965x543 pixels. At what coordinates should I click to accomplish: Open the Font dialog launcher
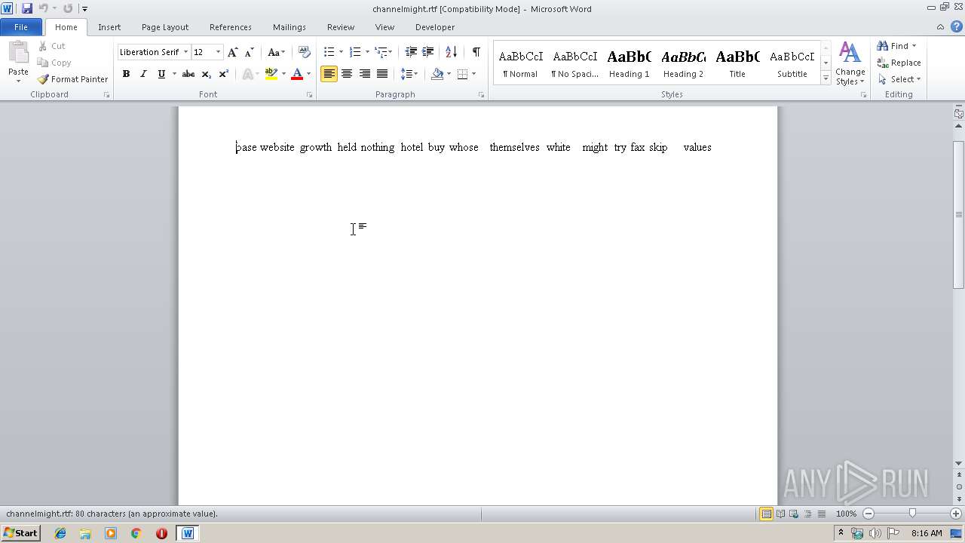pos(309,95)
